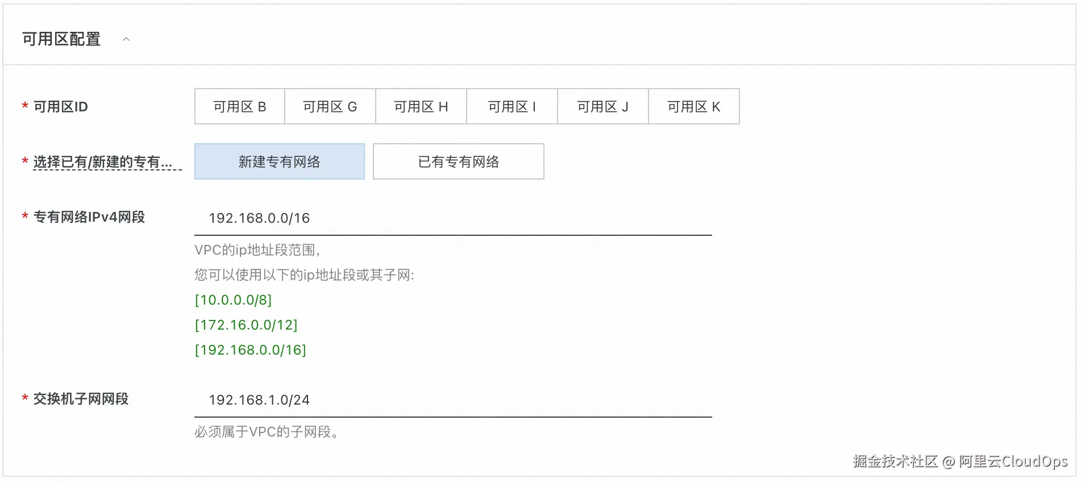Choose 可用区 I zone
The image size is (1081, 483).
512,107
